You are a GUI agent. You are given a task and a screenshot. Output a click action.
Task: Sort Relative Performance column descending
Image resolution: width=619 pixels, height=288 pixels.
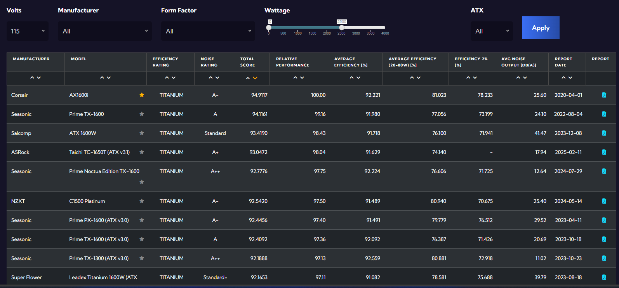(x=302, y=78)
